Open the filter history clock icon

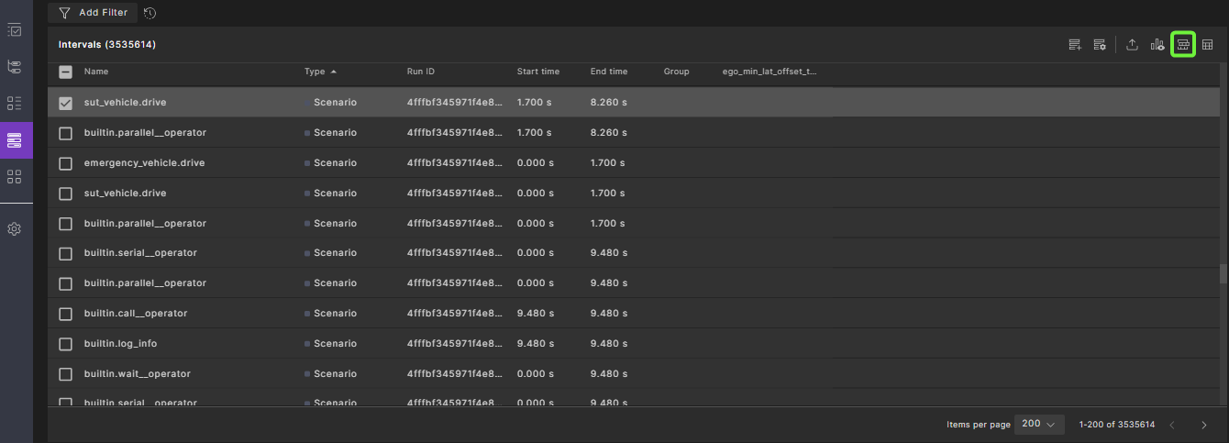[149, 13]
